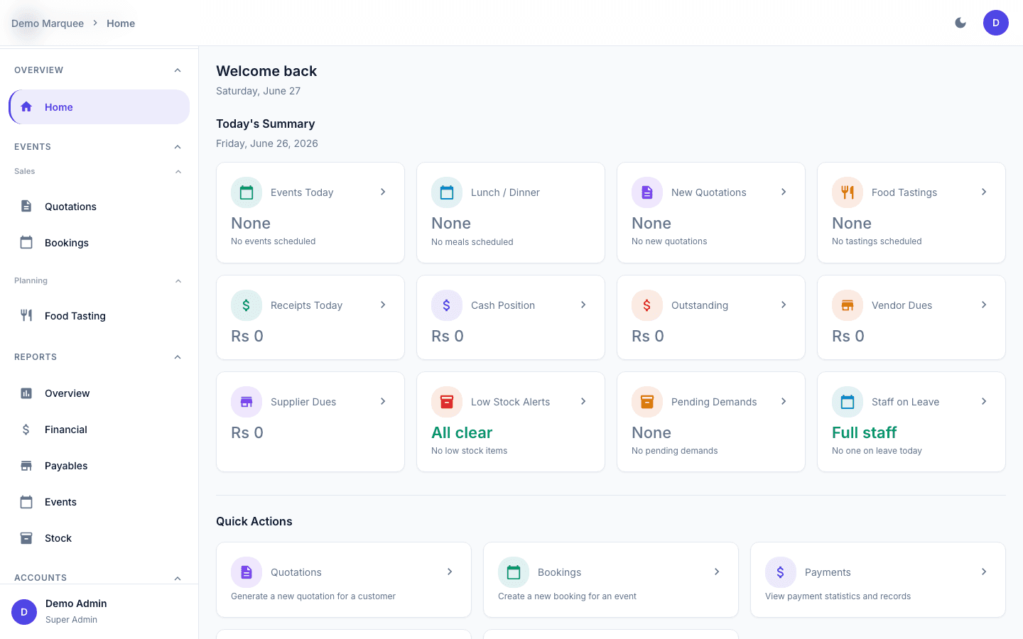Click the Payables store icon in sidebar
Viewport: 1023px width, 639px height.
[26, 465]
